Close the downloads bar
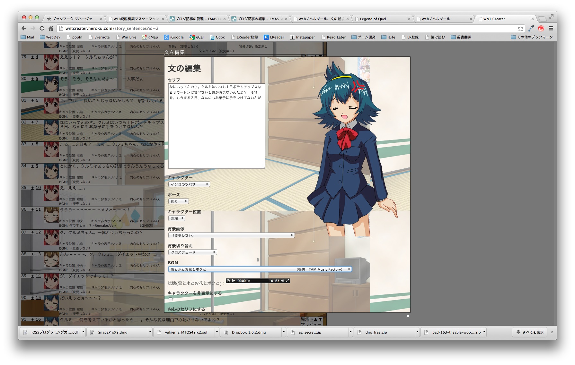 pos(552,332)
